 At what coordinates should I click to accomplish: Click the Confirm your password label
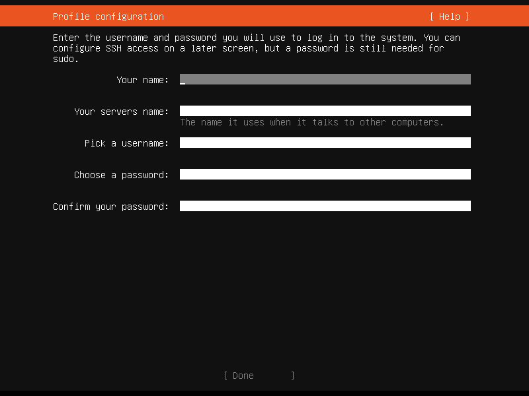coord(111,206)
